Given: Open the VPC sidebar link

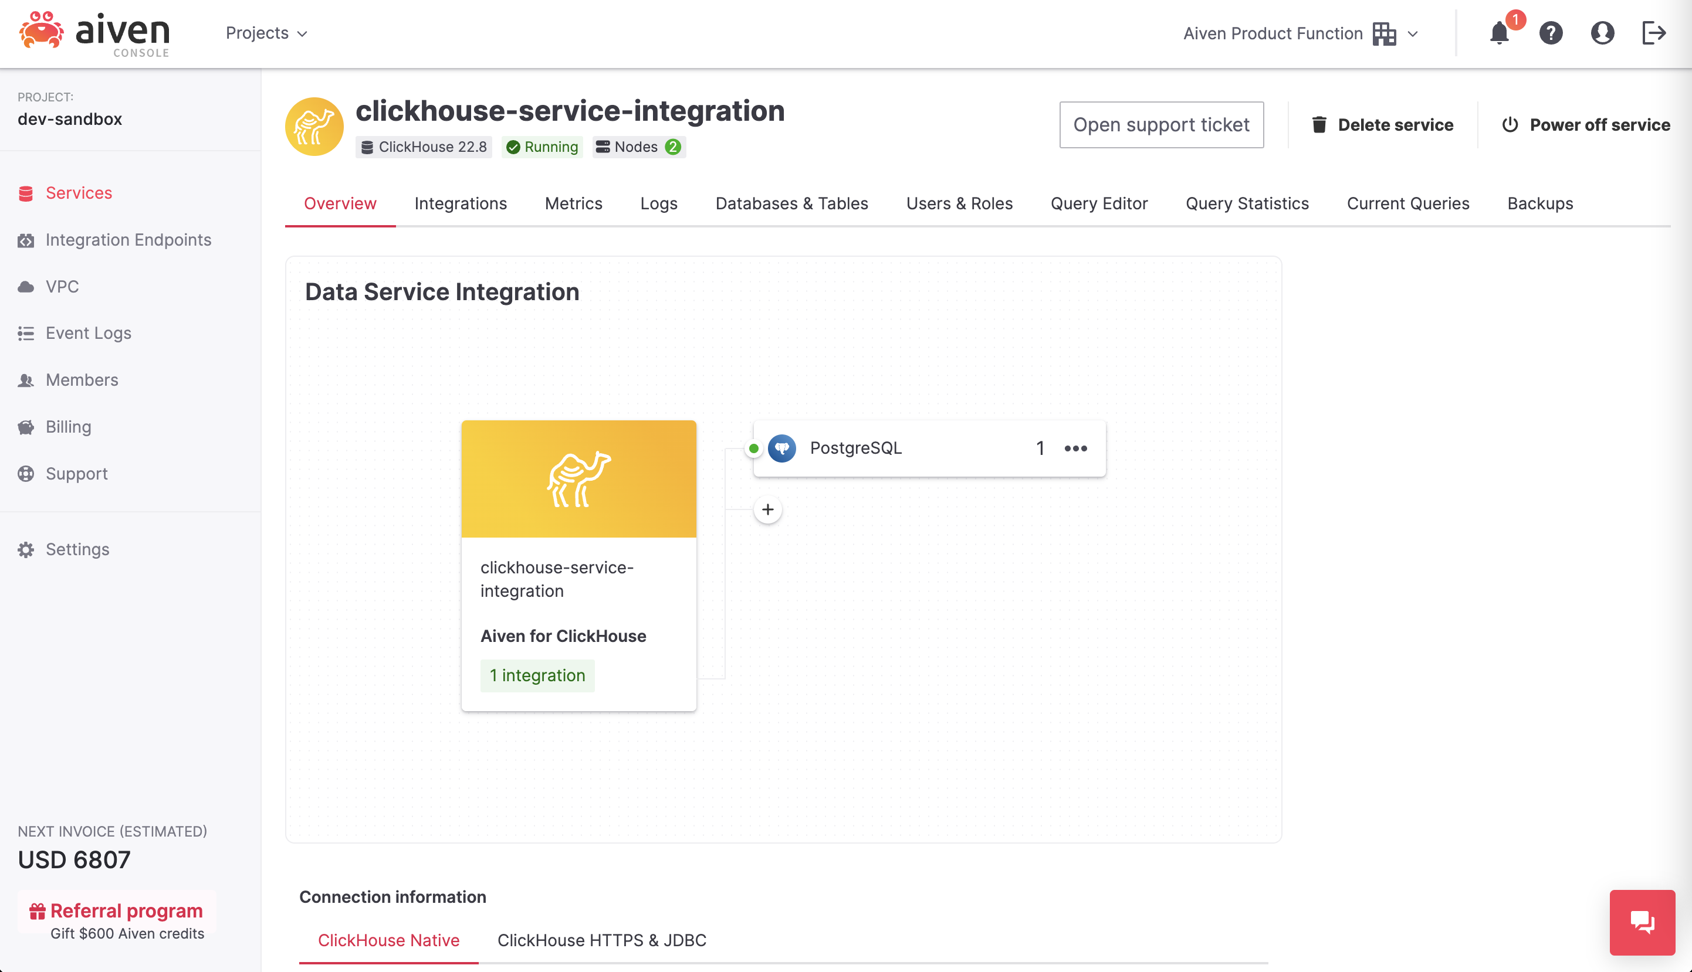Looking at the screenshot, I should point(62,287).
